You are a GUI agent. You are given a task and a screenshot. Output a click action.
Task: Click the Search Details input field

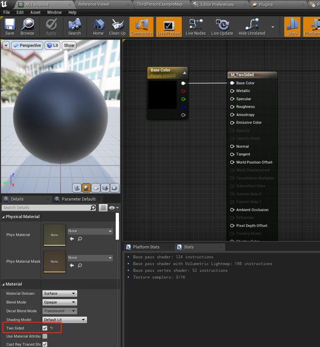pos(48,208)
